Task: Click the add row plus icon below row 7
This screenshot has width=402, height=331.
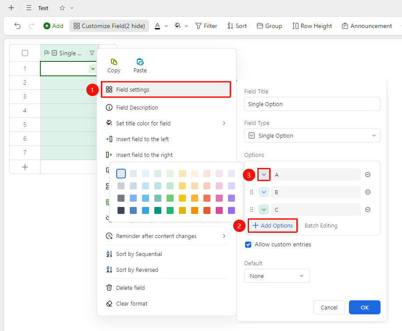Action: 25,167
